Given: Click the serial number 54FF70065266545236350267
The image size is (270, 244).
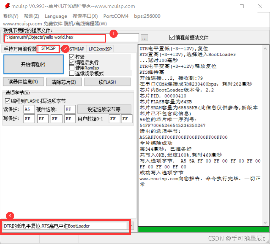Looking at the screenshot, I should pyautogui.click(x=172, y=125).
